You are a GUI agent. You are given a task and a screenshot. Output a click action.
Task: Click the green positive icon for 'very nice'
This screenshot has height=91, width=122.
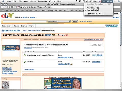coord(25,62)
